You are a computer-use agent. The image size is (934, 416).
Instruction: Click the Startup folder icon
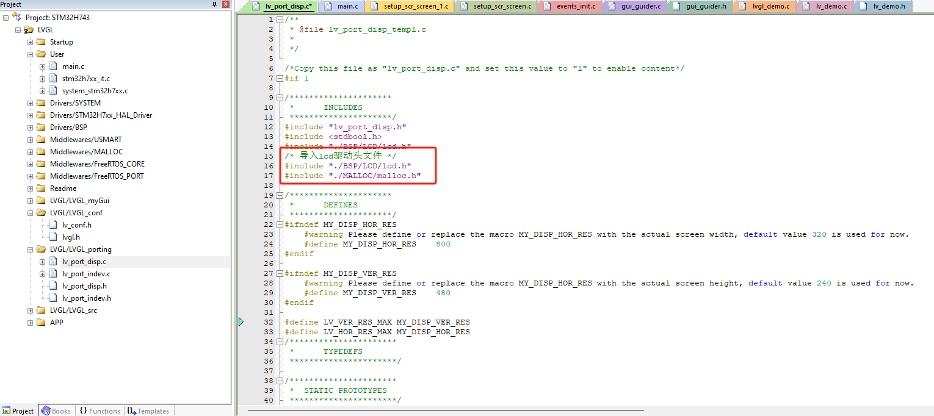pos(41,41)
